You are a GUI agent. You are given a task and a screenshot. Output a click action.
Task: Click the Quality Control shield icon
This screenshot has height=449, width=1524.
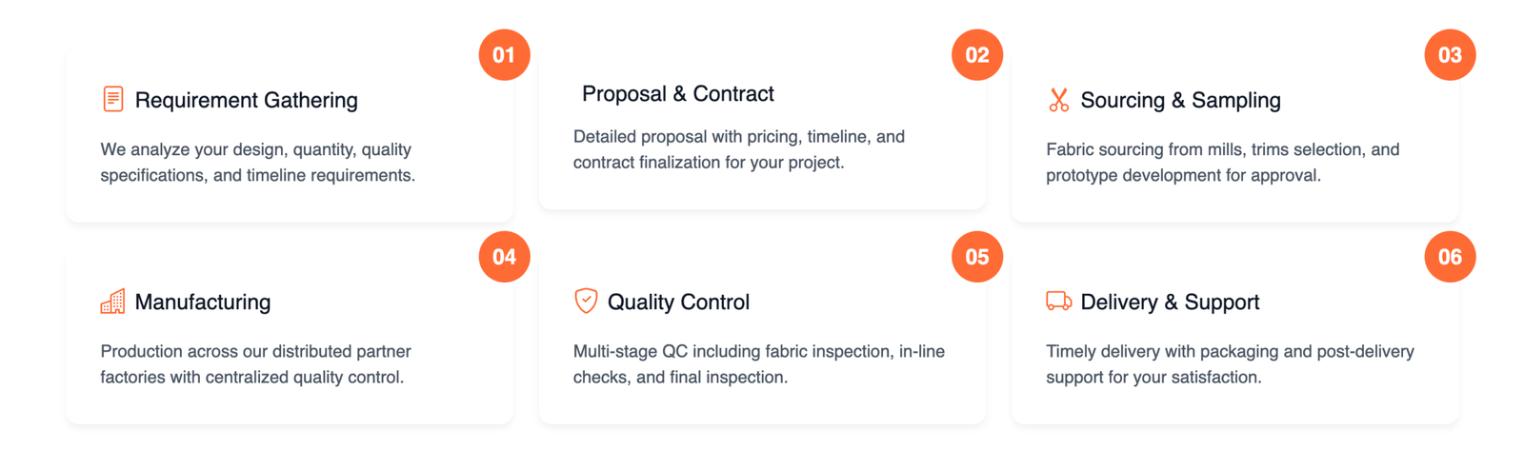click(x=586, y=301)
